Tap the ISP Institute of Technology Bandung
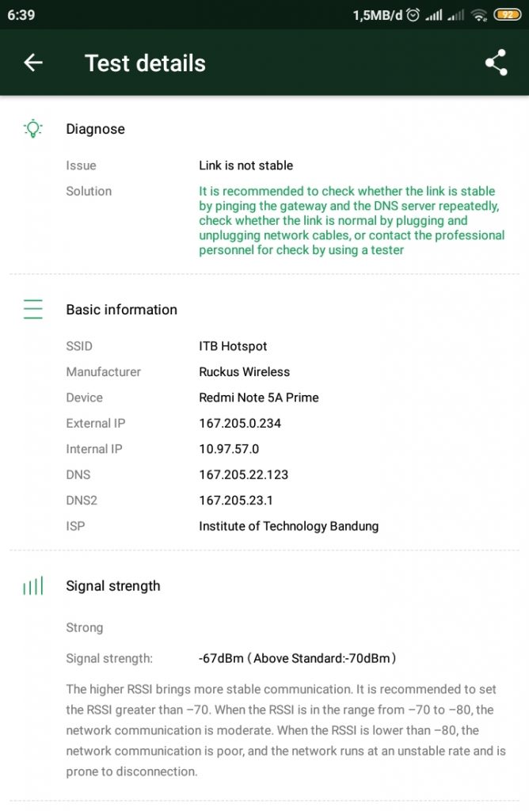The width and height of the screenshot is (529, 811). pyautogui.click(x=288, y=526)
